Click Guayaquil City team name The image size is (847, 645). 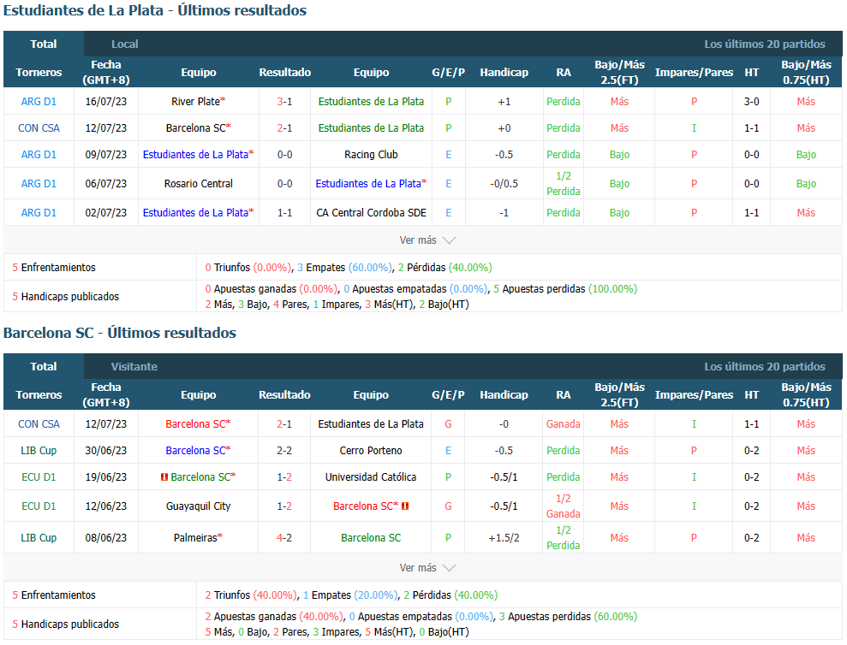coord(198,506)
